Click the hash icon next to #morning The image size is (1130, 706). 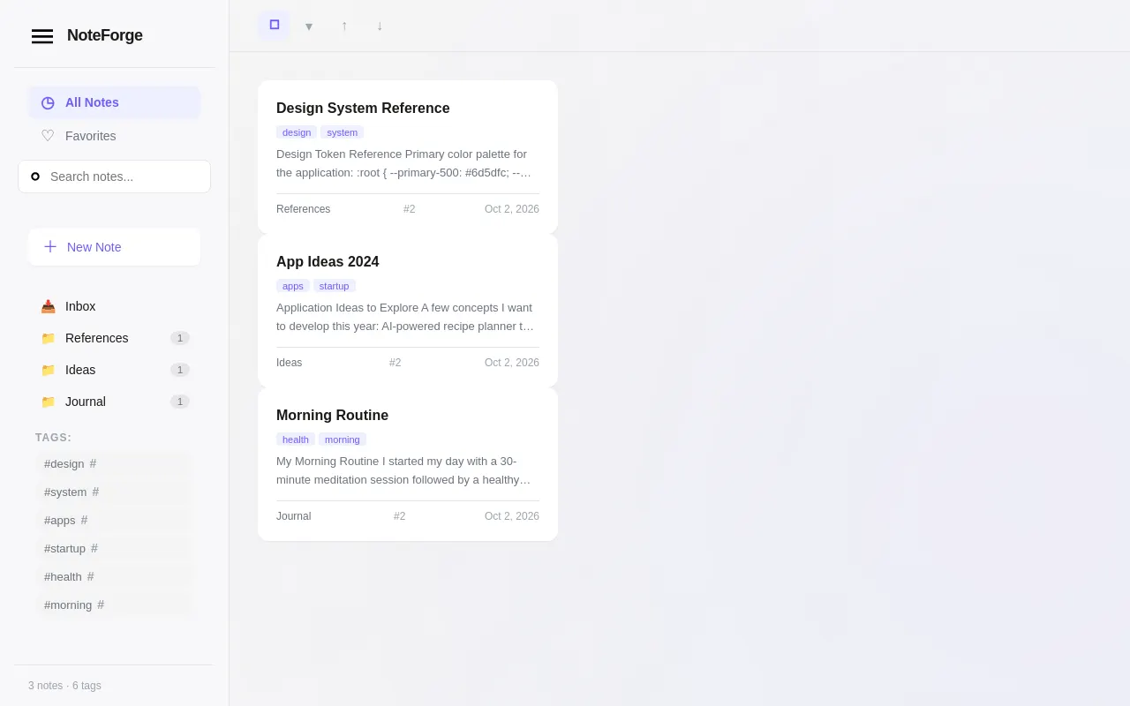pos(101,605)
